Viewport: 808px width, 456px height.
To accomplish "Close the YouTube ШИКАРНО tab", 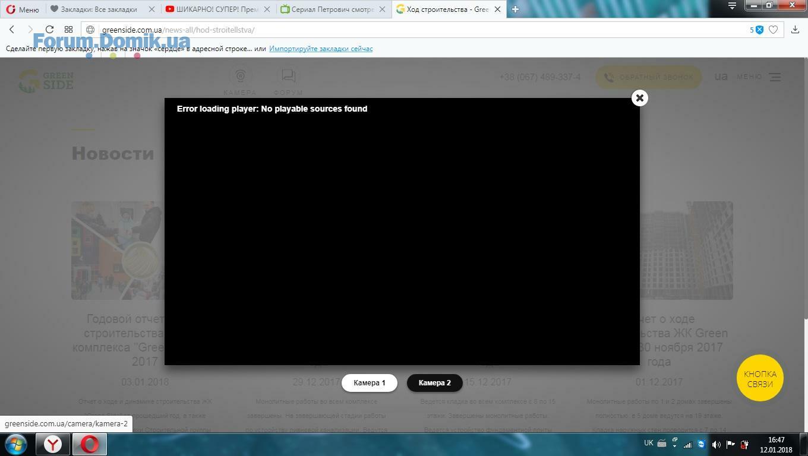I will (267, 9).
